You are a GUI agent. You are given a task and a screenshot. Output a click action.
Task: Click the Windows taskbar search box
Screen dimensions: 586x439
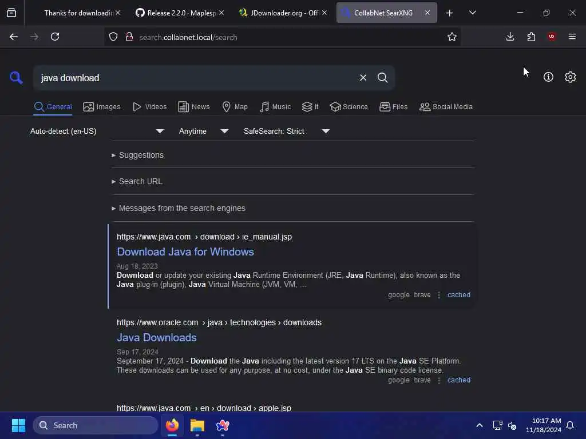pos(96,425)
